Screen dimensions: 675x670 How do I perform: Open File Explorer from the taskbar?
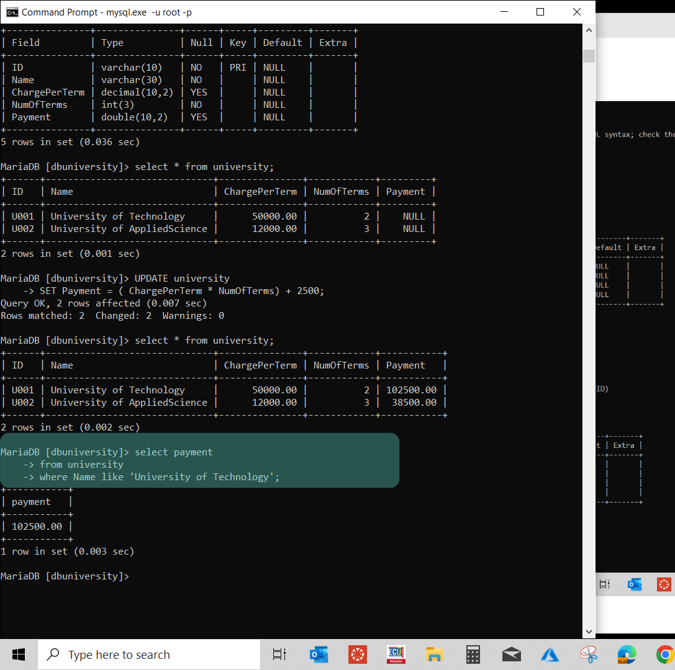pos(434,654)
